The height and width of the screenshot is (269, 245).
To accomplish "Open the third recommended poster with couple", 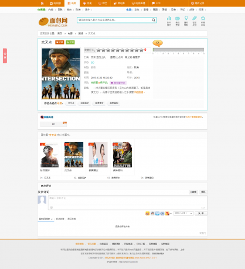I will coord(98,155).
